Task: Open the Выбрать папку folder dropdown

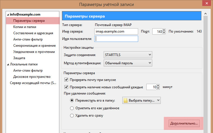Action: pyautogui.click(x=141, y=100)
